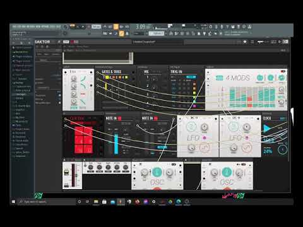Click the teal rate dial on left LFO
This screenshot has height=227, width=303.
191,127
